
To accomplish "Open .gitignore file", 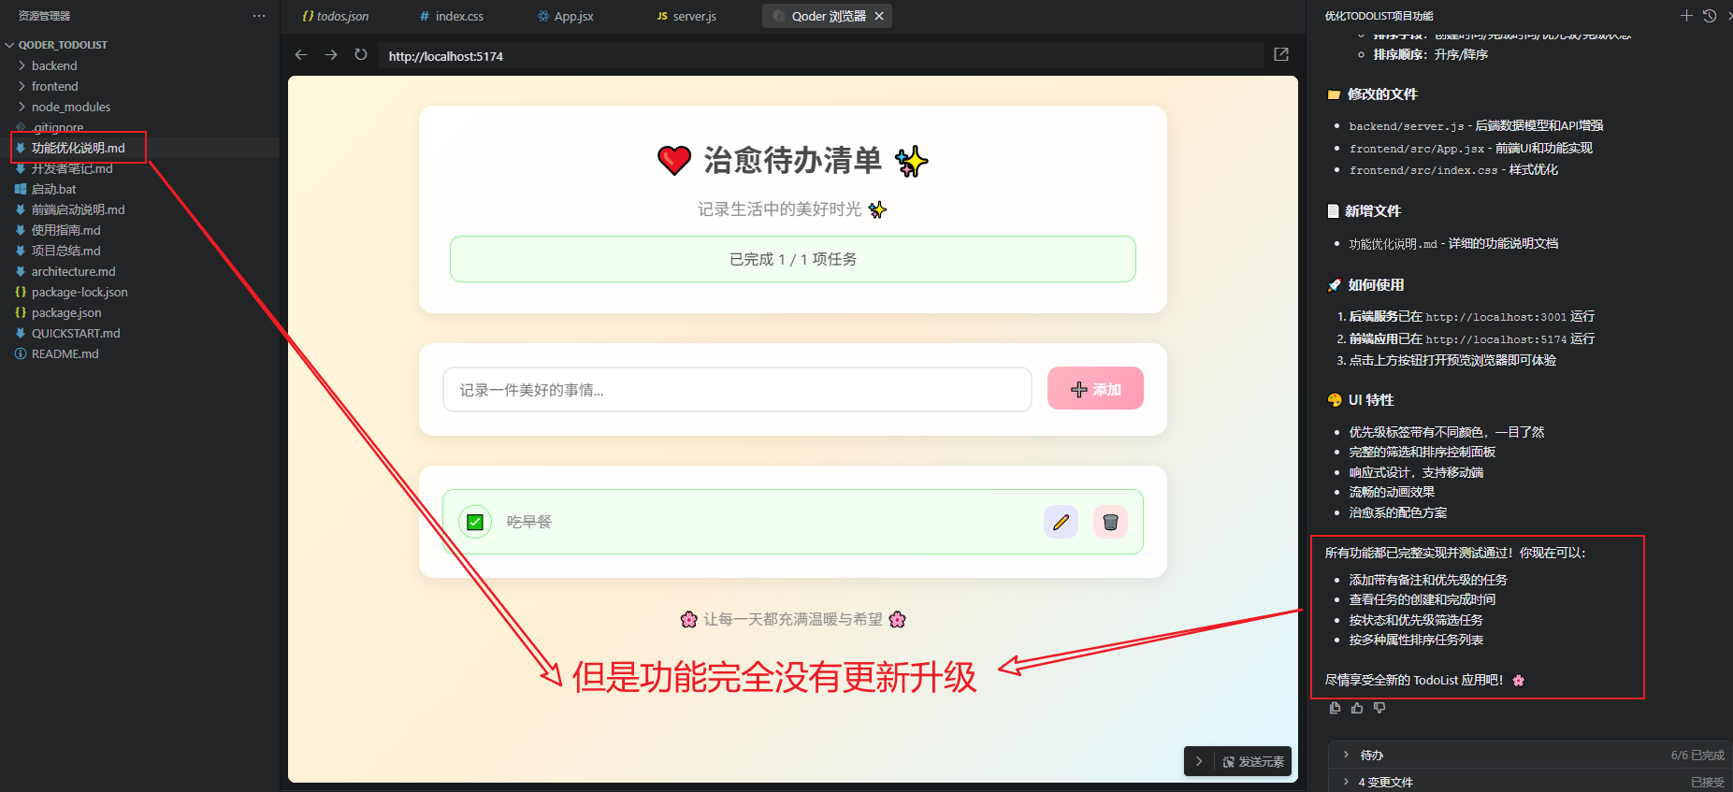I will tap(58, 127).
